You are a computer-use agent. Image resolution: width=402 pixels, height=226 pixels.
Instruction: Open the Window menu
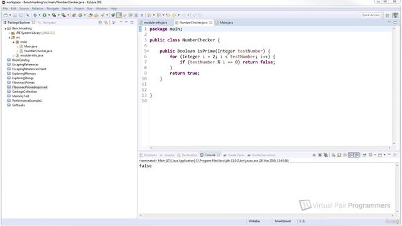(x=102, y=8)
